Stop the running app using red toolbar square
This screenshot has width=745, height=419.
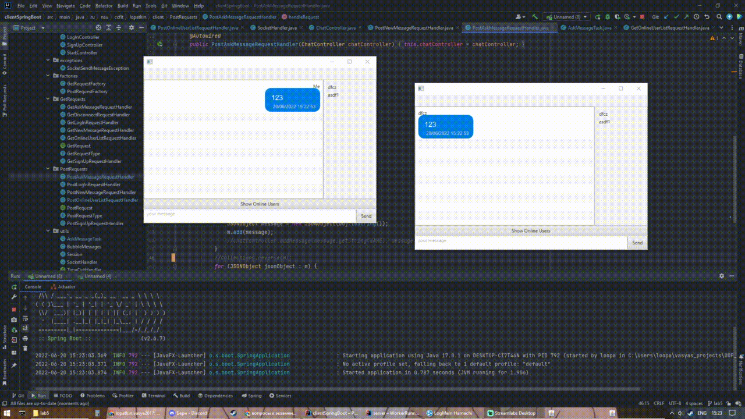click(642, 17)
